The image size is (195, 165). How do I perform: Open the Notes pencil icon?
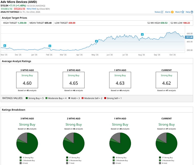[x=162, y=12]
